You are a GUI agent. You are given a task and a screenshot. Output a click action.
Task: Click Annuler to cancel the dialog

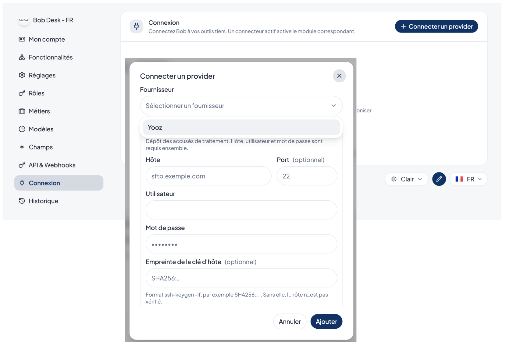tap(290, 321)
